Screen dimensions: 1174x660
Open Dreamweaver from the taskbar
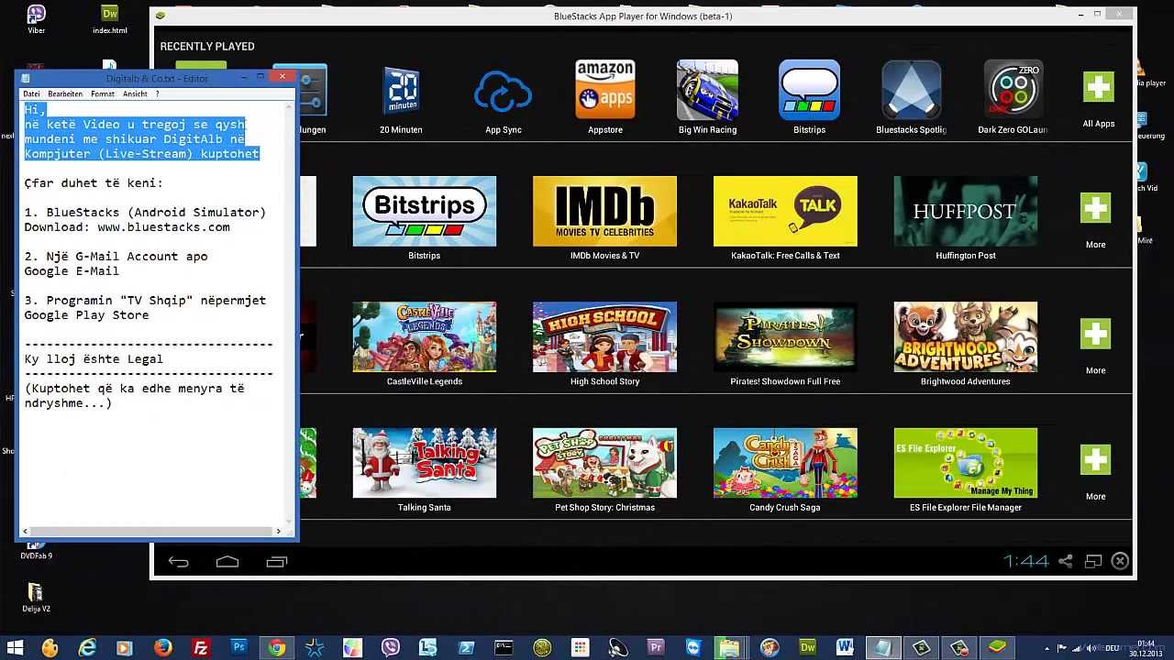(807, 648)
